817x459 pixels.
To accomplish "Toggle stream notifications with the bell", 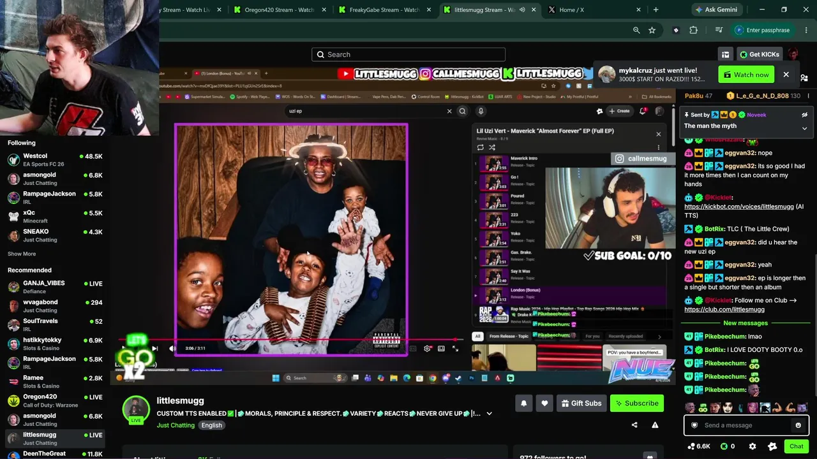I will coord(524,403).
